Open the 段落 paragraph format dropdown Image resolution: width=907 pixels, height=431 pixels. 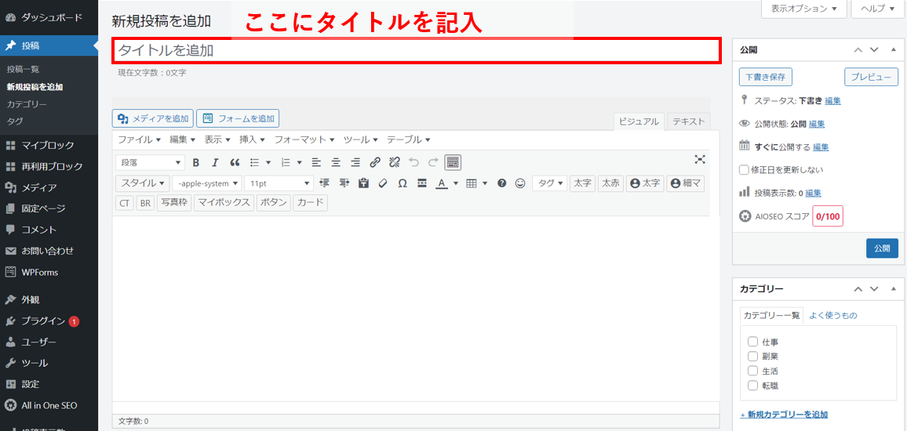pyautogui.click(x=150, y=162)
